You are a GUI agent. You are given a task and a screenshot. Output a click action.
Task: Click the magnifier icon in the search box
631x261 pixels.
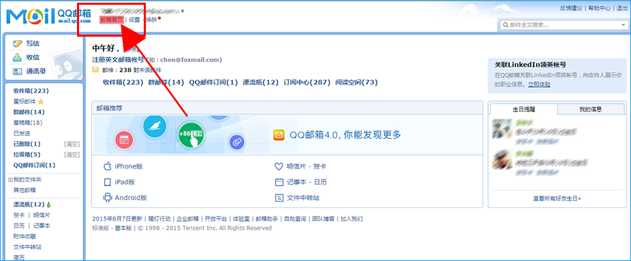point(505,25)
